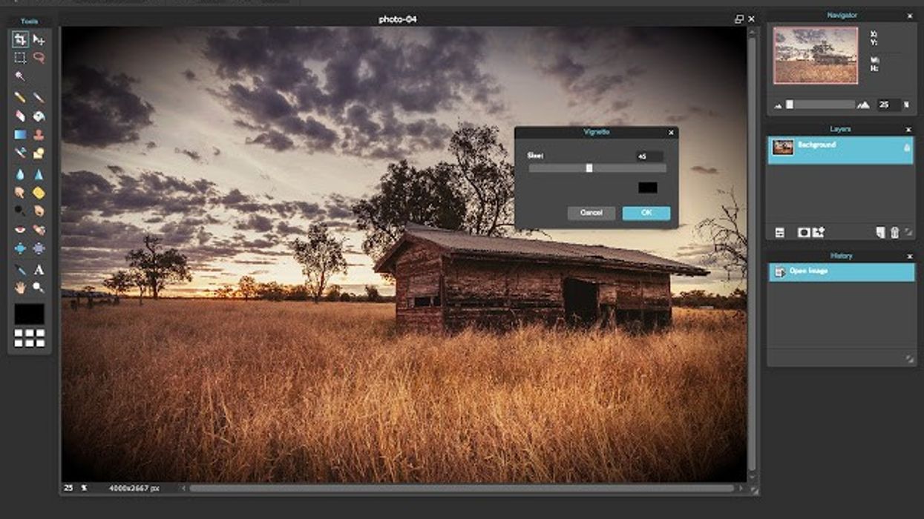The height and width of the screenshot is (519, 924).
Task: Delete layer using trash icon
Action: pos(894,233)
